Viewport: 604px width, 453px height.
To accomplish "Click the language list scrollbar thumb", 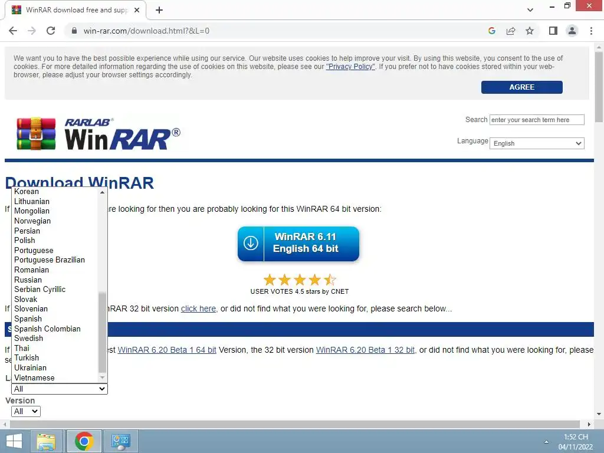I will pyautogui.click(x=103, y=332).
